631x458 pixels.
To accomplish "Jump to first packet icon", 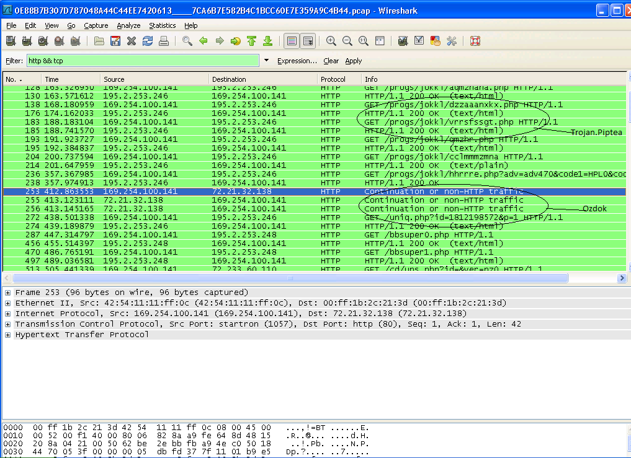I will pos(251,41).
